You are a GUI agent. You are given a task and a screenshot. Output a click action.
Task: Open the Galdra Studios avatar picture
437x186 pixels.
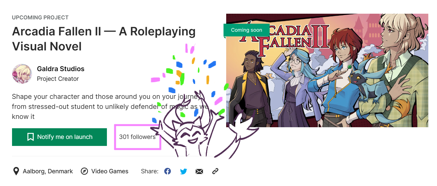[x=22, y=73]
